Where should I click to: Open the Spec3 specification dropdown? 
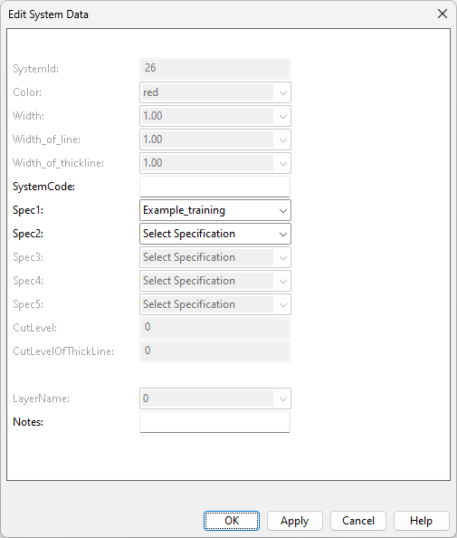click(x=215, y=257)
